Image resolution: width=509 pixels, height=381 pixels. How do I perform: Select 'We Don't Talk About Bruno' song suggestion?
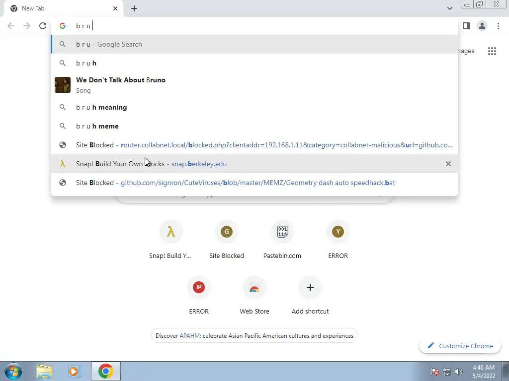pyautogui.click(x=254, y=85)
